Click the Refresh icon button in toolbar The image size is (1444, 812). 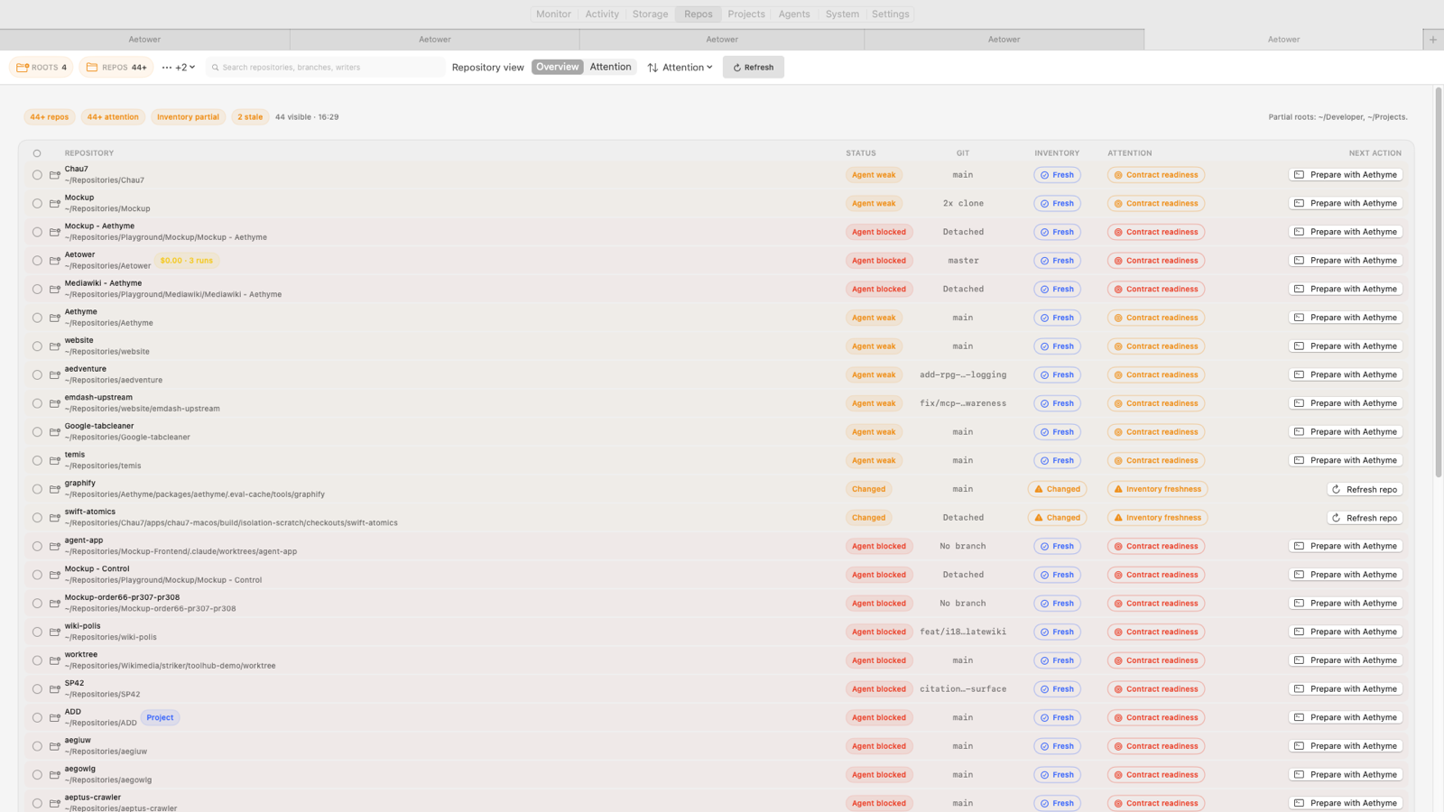[x=753, y=67]
